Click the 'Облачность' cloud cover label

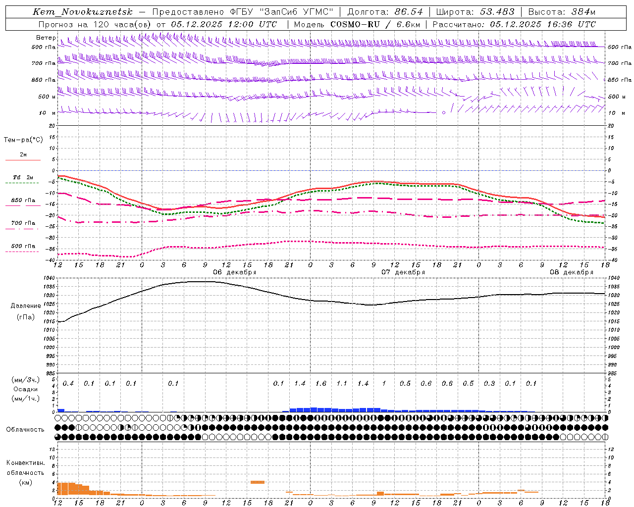coord(25,430)
